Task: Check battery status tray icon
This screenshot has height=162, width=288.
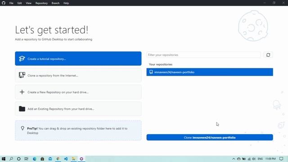Action: click(x=244, y=159)
